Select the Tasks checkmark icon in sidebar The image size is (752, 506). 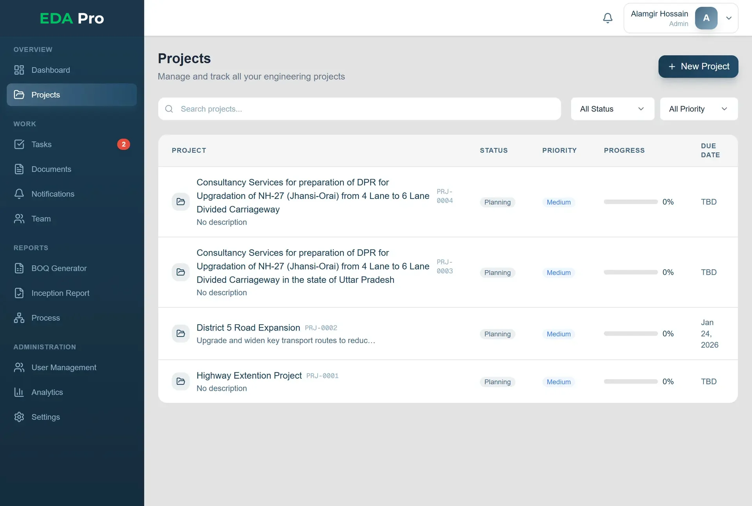pyautogui.click(x=20, y=144)
